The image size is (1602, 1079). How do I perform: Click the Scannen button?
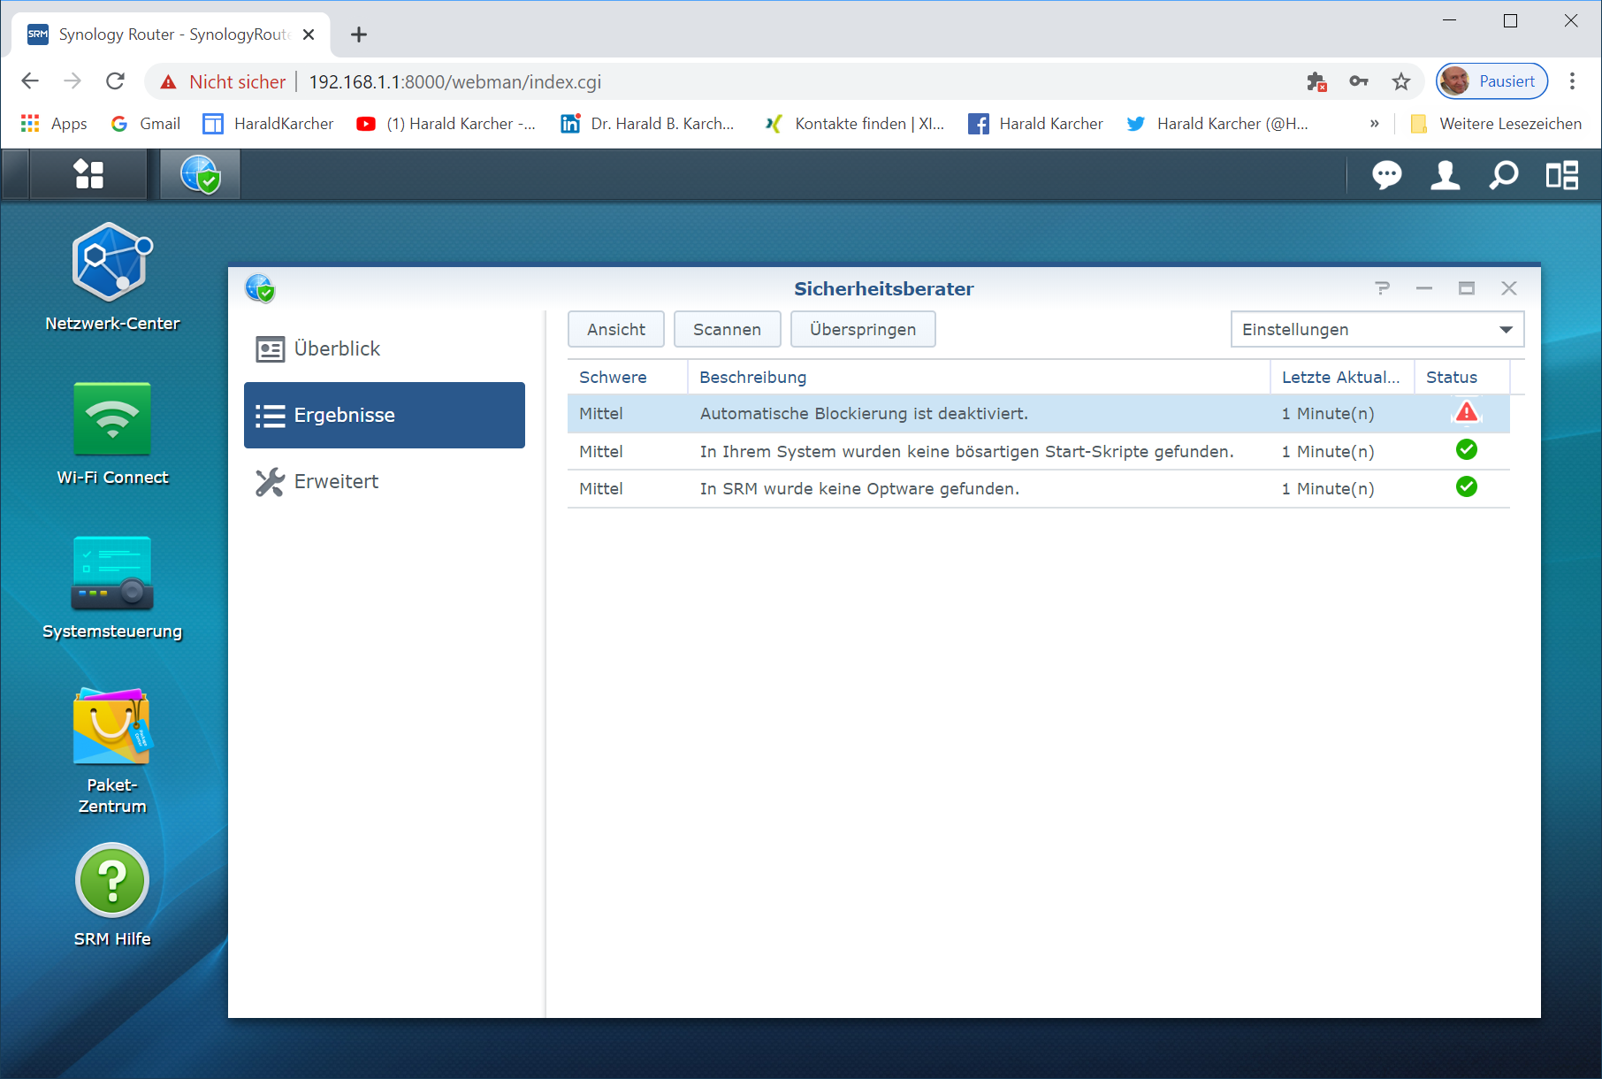[x=727, y=330]
